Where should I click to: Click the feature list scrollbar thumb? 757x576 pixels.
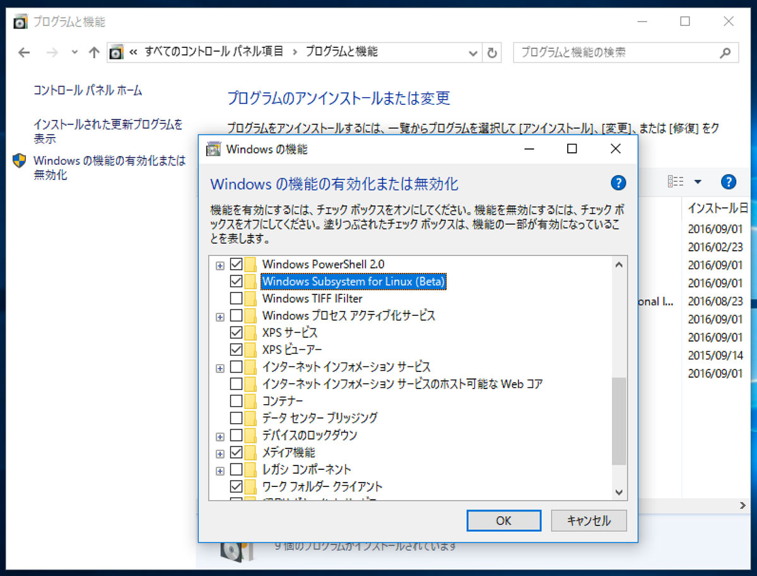[x=619, y=421]
